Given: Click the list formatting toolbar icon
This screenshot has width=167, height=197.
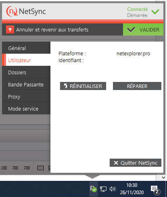Looking at the screenshot, I should click(4, 168).
